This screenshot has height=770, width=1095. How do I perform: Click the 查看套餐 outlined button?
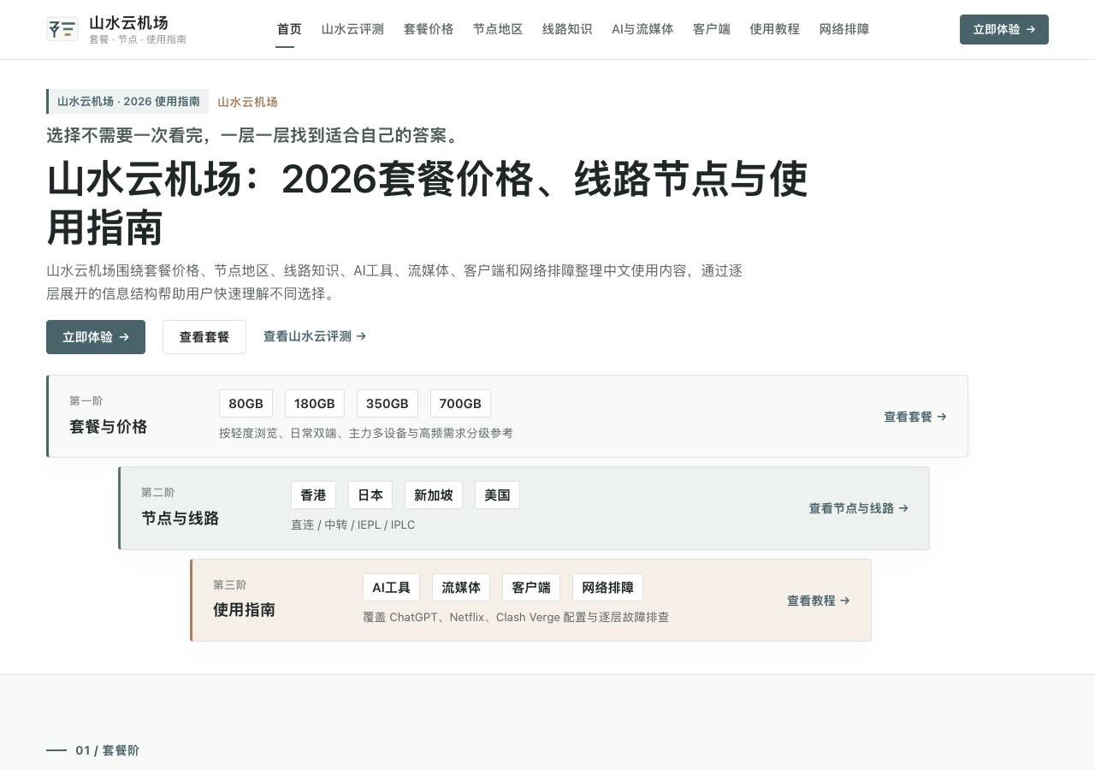204,337
